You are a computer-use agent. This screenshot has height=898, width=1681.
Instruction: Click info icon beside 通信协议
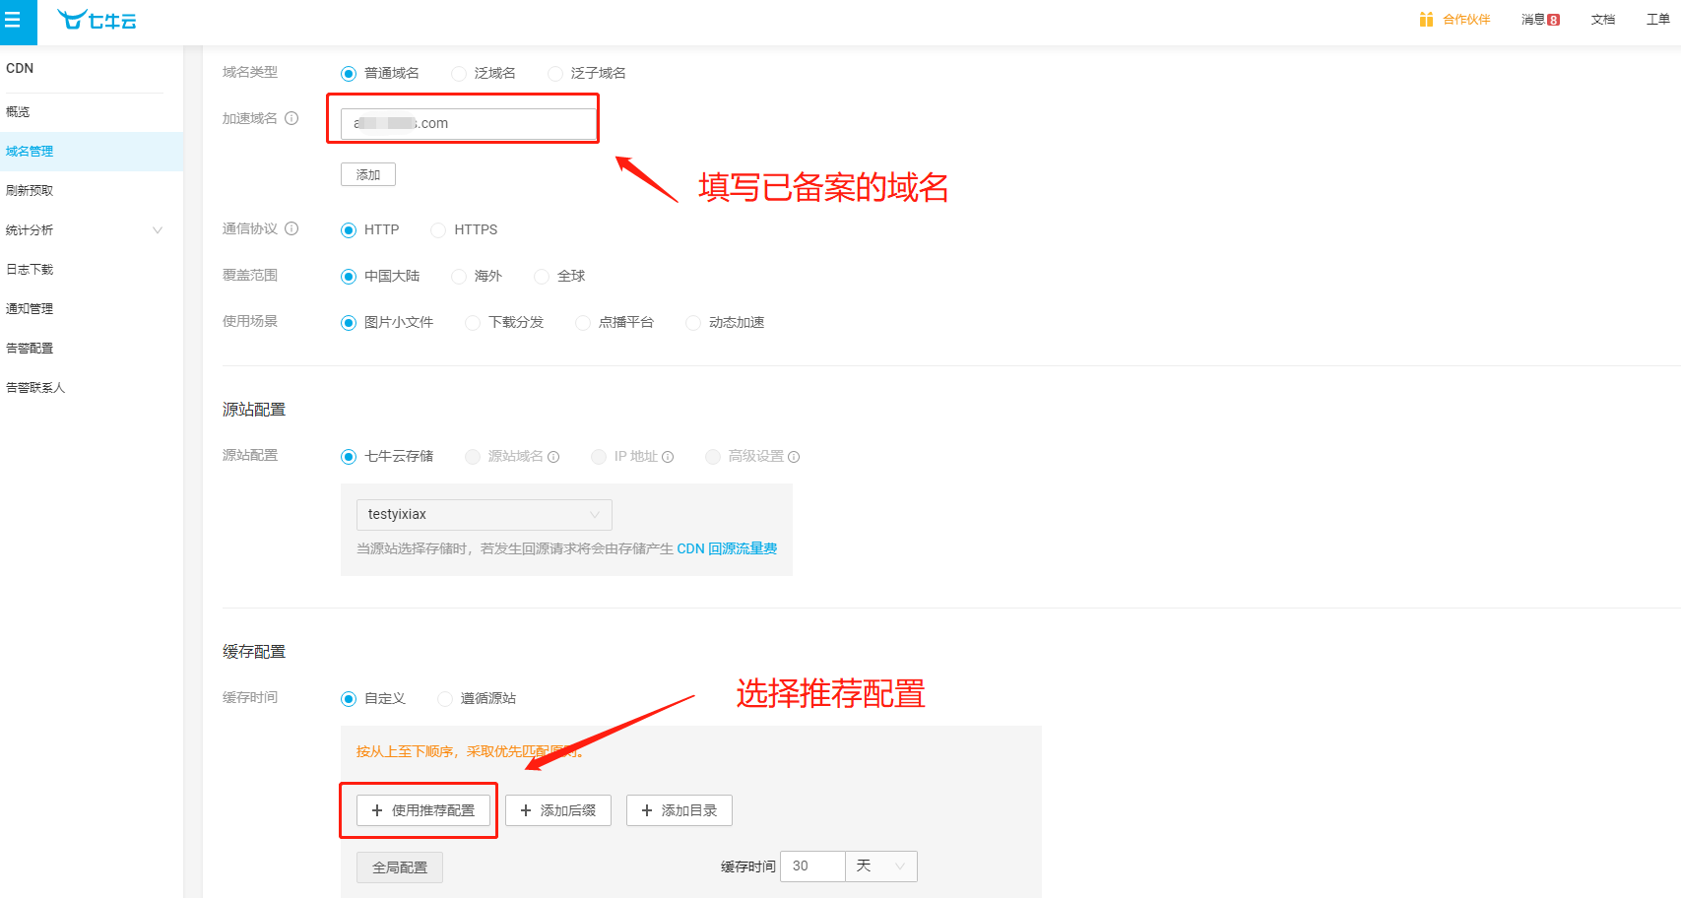click(x=291, y=228)
